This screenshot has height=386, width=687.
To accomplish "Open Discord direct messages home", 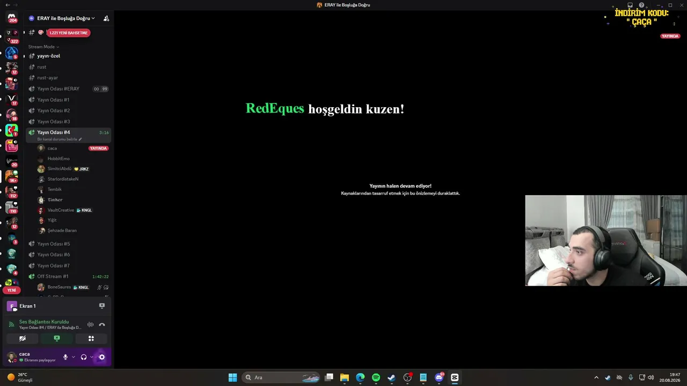I will coord(12,18).
